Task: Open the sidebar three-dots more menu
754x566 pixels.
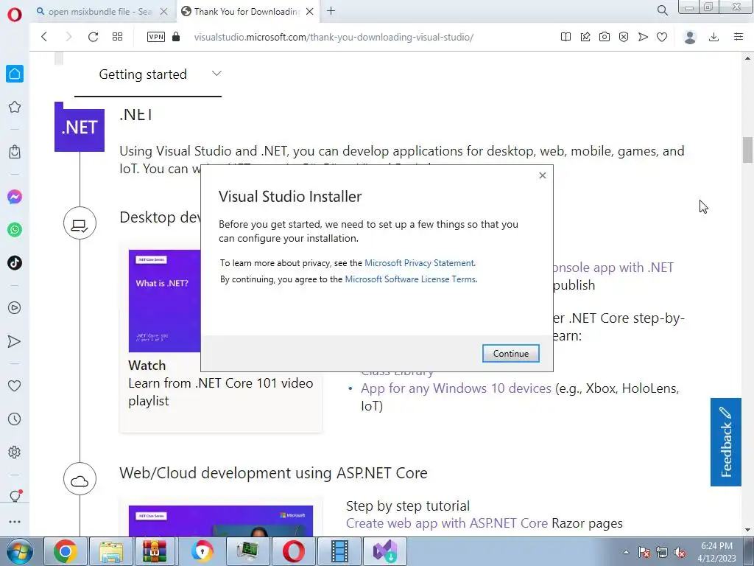Action: point(15,522)
